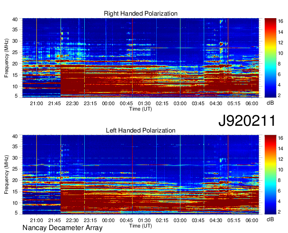
Task: Click the 40 MHz tick on the top plot
Action: [15, 19]
